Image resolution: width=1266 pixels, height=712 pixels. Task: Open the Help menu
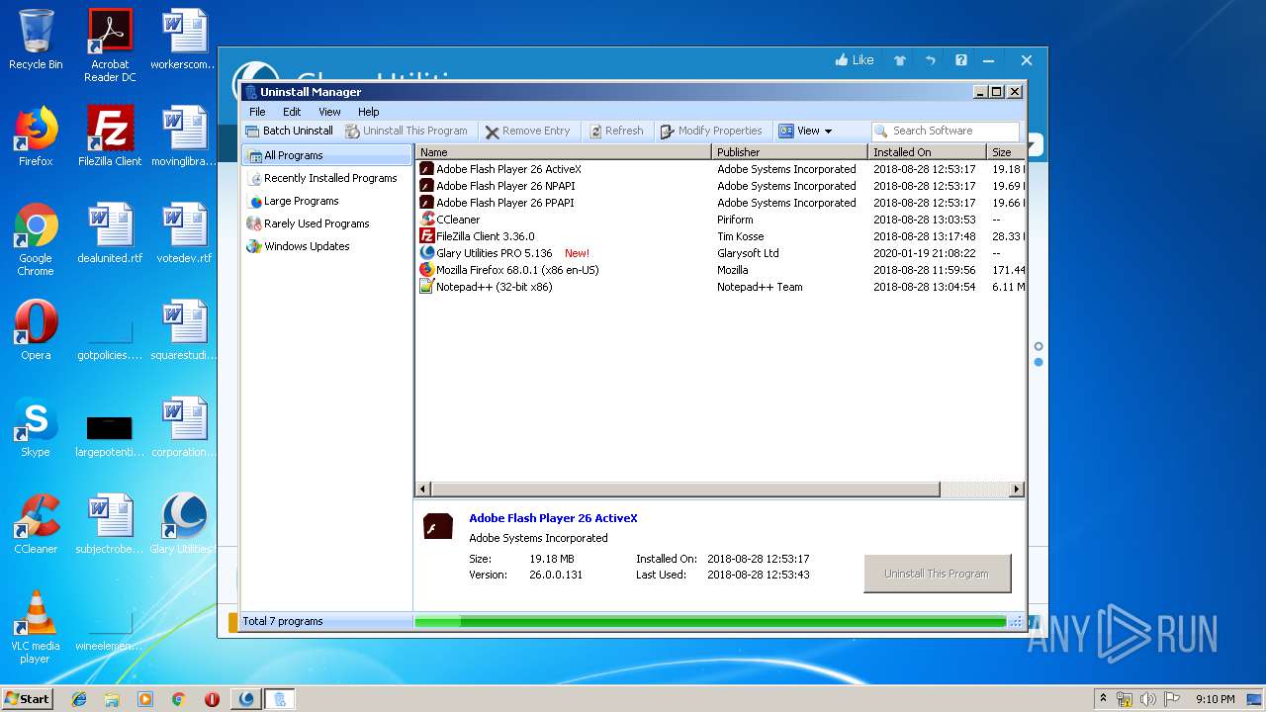369,112
